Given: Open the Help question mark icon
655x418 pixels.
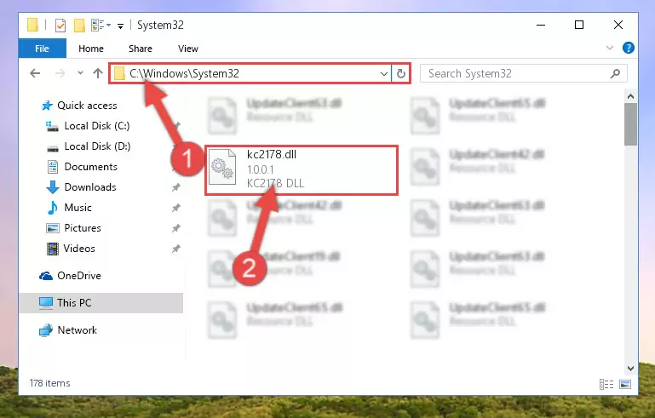Looking at the screenshot, I should pos(629,48).
